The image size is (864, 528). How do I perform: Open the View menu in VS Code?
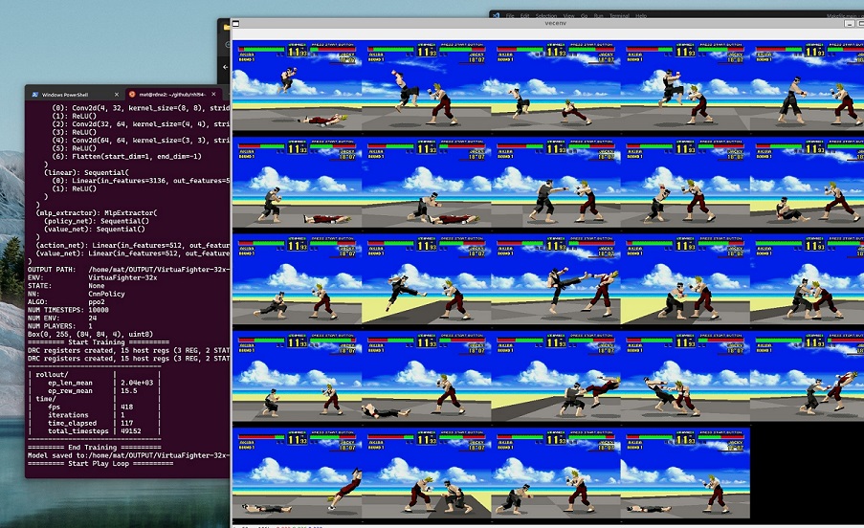(568, 16)
